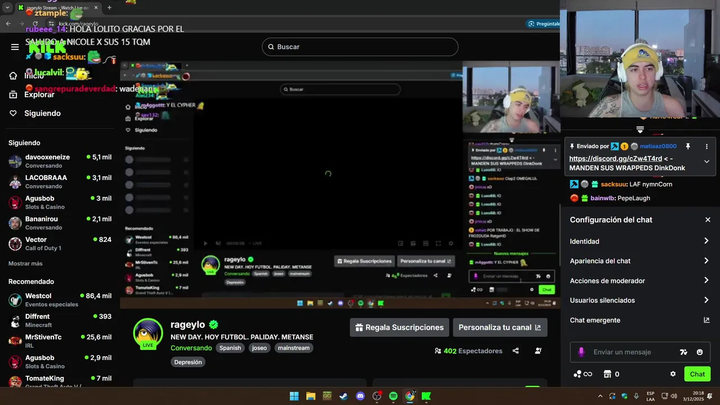
Task: Select the rageylo Stream browser tab
Action: [58, 7]
